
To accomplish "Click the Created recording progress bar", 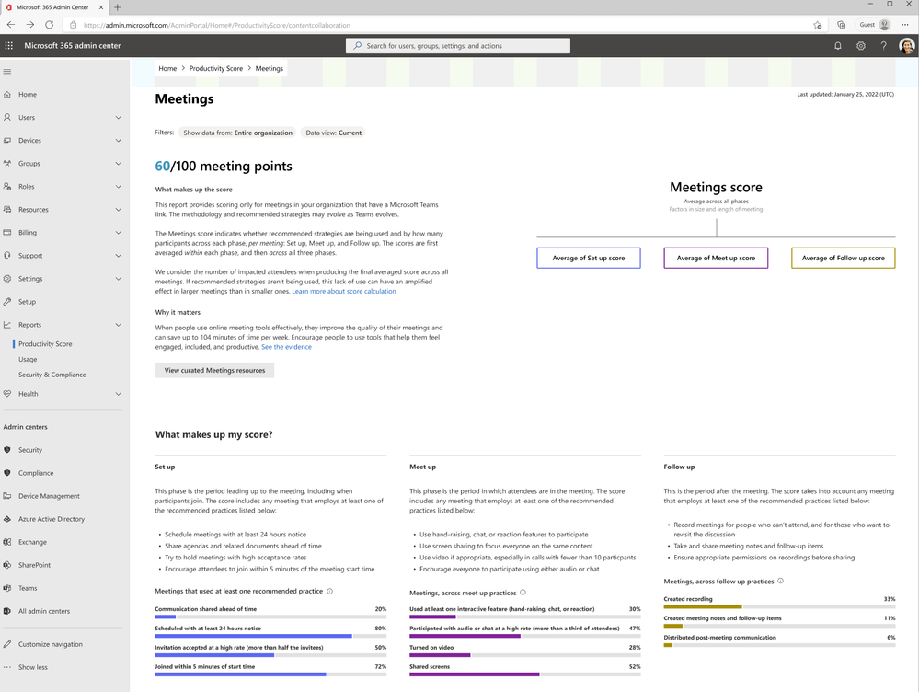I will [779, 606].
